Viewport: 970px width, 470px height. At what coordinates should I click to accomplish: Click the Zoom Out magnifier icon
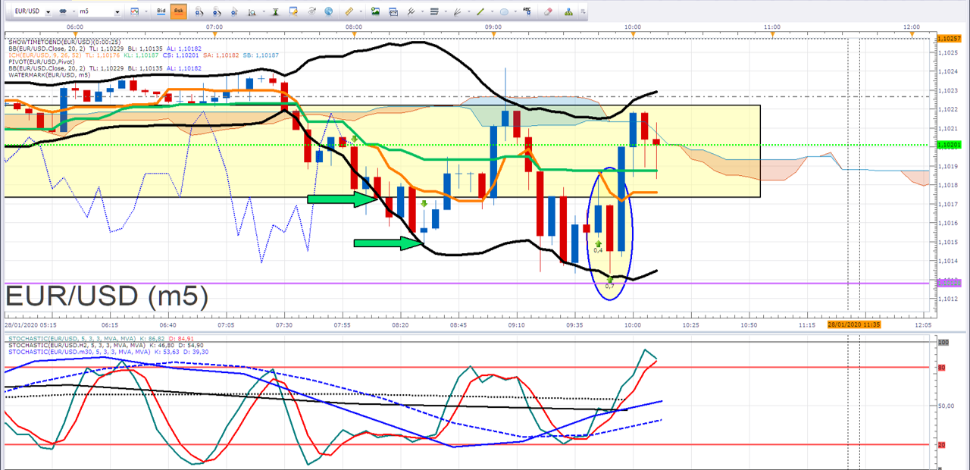click(x=217, y=11)
